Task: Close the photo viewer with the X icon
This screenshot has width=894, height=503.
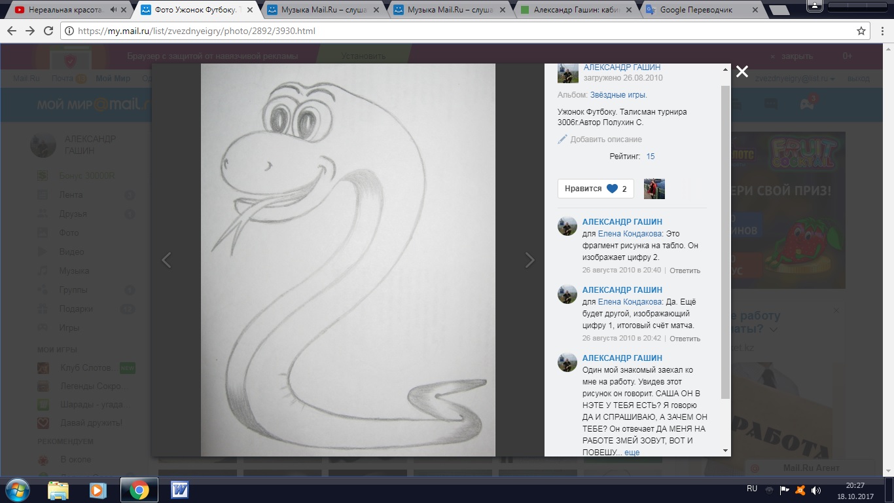Action: (742, 71)
